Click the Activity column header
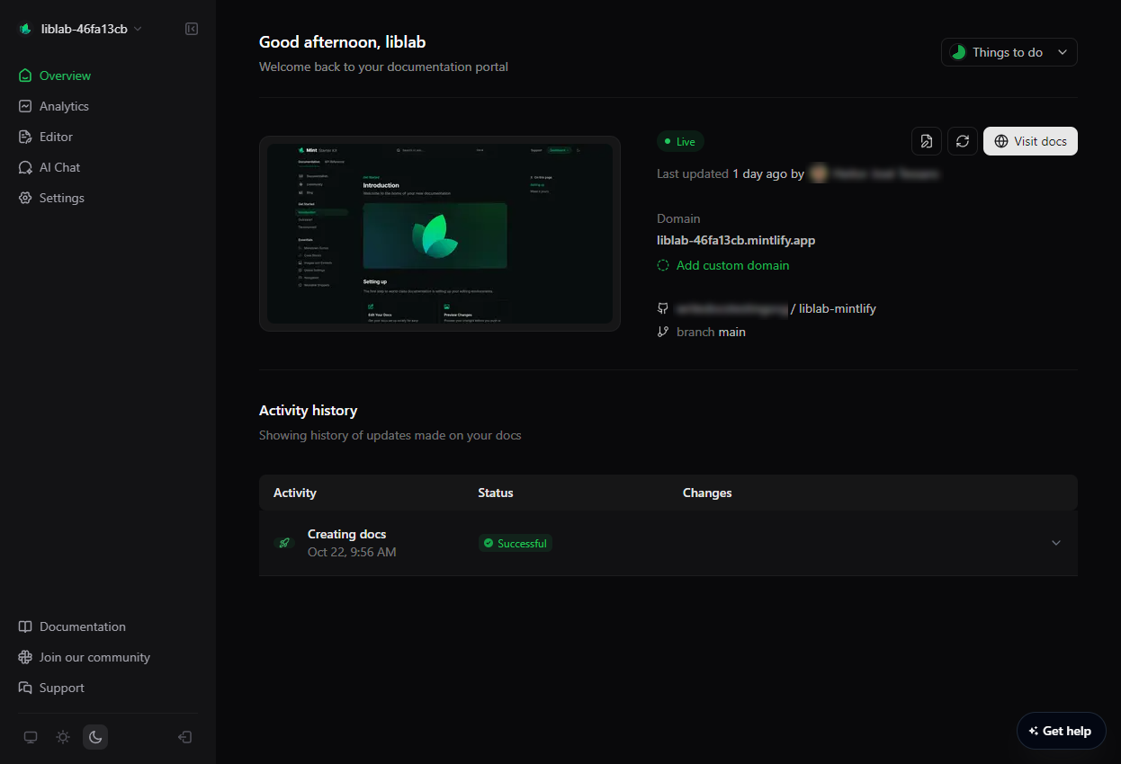1121x764 pixels. coord(295,493)
